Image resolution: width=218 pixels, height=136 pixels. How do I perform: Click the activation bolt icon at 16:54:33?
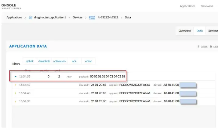tap(16, 101)
